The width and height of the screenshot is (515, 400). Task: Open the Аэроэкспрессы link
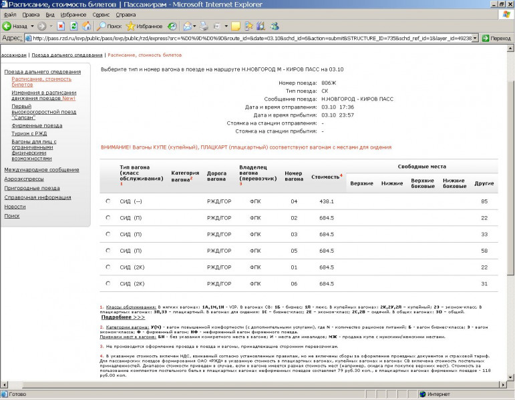(23, 179)
